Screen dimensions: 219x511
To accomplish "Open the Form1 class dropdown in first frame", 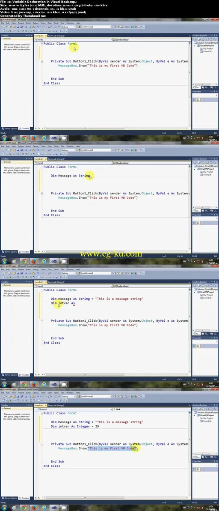I will (73, 40).
